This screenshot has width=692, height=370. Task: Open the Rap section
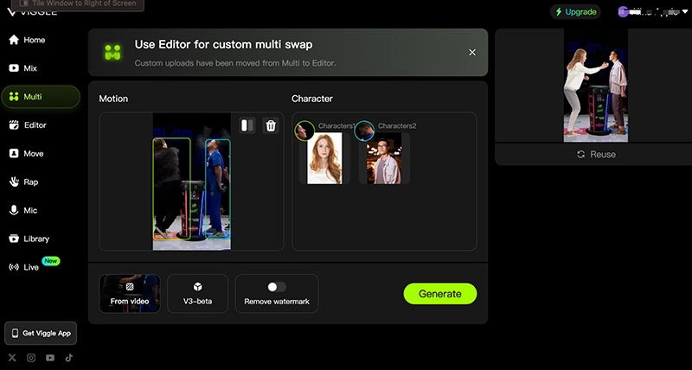click(x=24, y=182)
